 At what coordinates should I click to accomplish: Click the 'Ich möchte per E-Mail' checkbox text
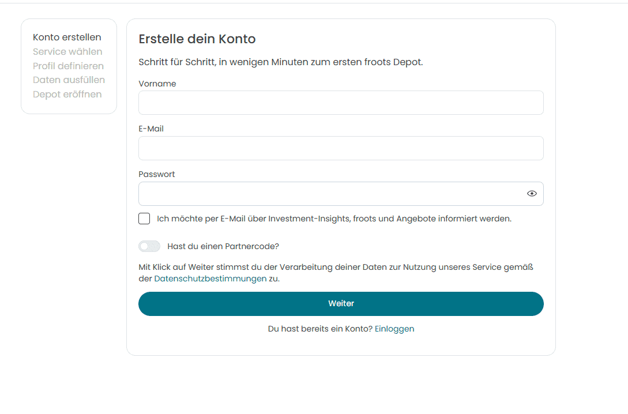coord(334,219)
